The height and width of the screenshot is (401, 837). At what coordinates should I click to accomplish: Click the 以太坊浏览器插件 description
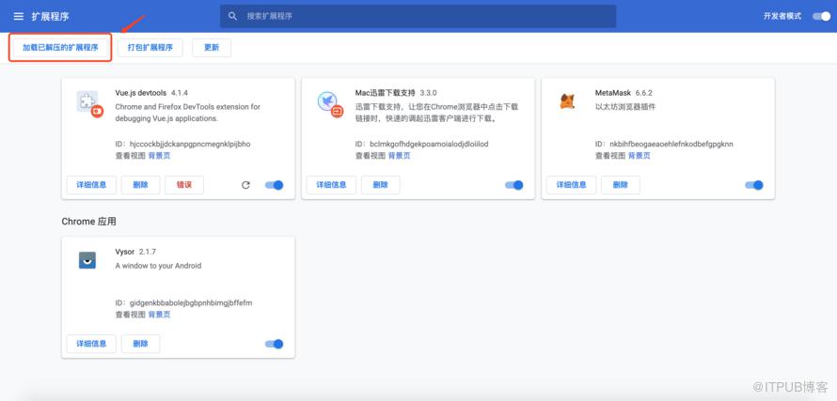625,107
